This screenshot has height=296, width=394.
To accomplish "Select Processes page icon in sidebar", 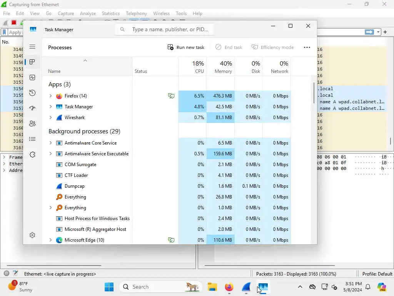I will [32, 62].
